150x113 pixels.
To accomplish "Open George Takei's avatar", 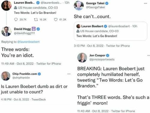I will point(79,5).
